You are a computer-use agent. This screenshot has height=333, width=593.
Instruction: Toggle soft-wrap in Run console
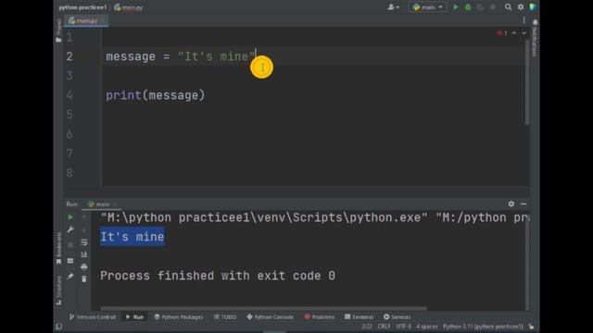(84, 242)
